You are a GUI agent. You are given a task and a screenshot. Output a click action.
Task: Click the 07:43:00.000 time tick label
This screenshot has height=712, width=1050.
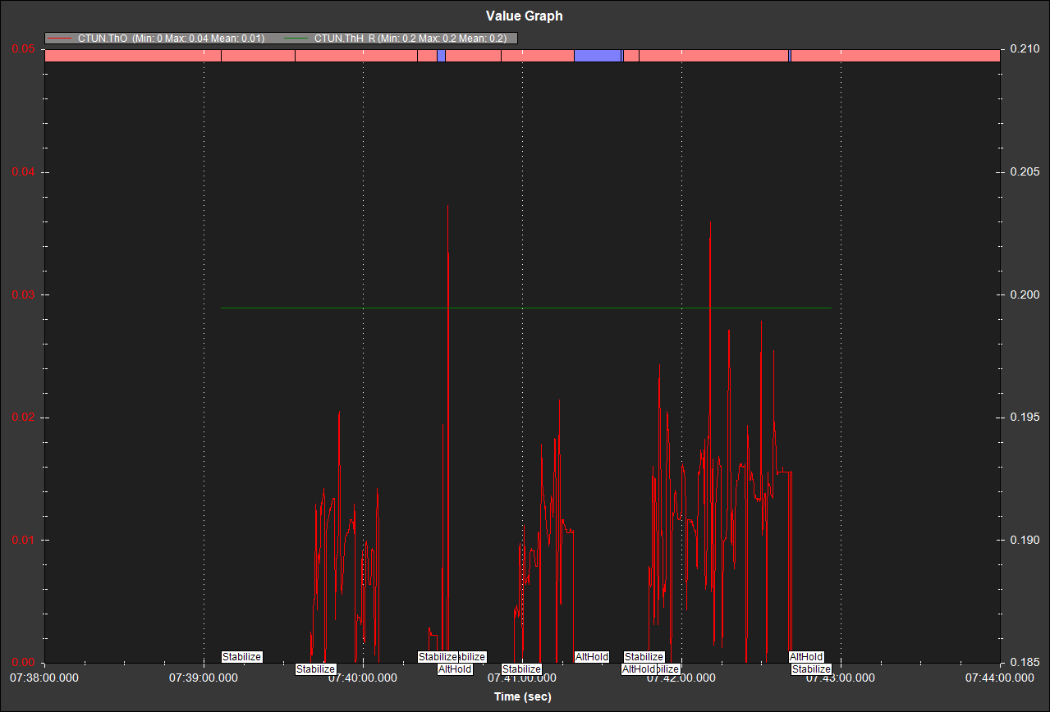(841, 678)
